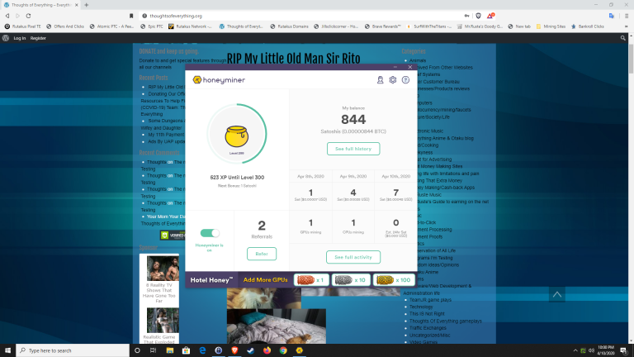Click 523 XP Until Level 300 text

tap(237, 178)
